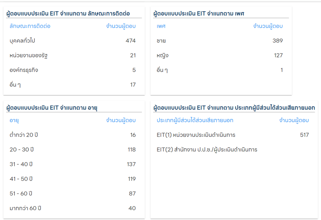Click the เพศ column header
The width and height of the screenshot is (321, 220).
click(x=161, y=26)
